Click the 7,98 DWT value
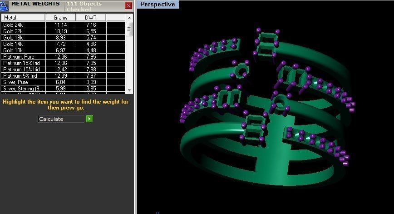This screenshot has width=394, height=214. [x=91, y=70]
